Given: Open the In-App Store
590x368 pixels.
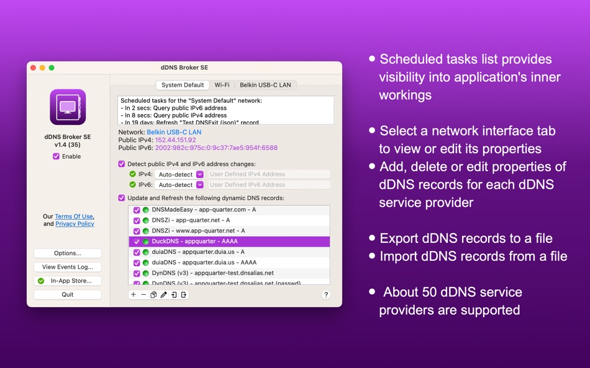Looking at the screenshot, I should tap(68, 281).
